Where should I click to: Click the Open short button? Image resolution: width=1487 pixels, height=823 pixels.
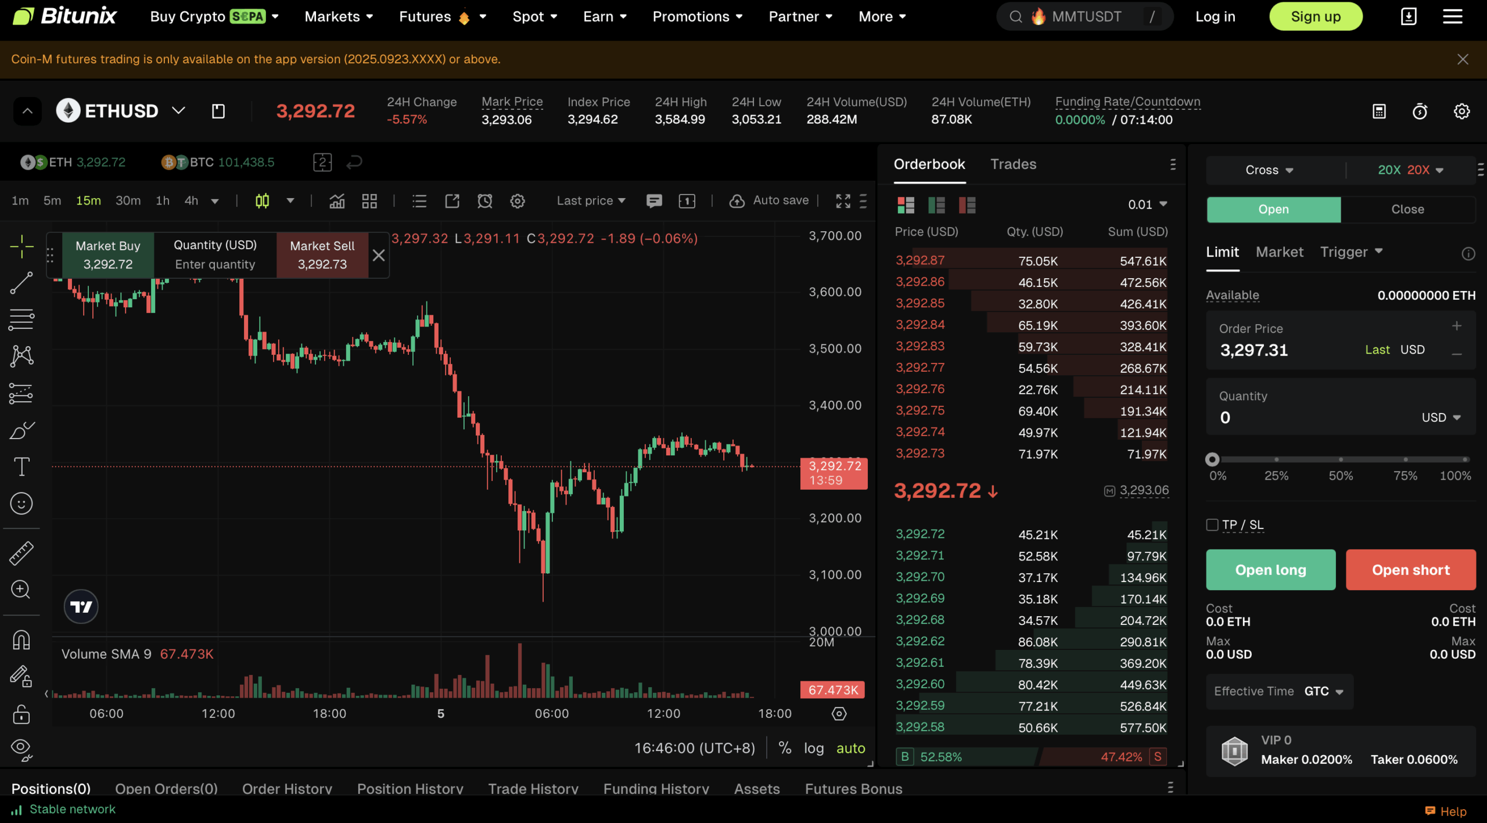click(x=1410, y=570)
